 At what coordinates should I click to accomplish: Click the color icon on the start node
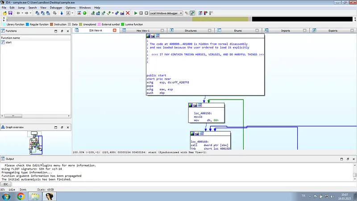[148, 36]
